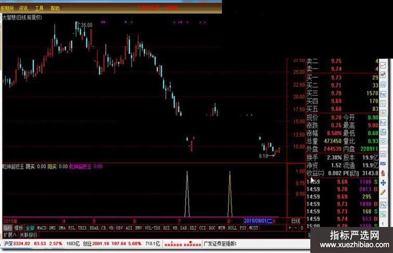Click the 2015/09/01 date marker
Screen dimensions: 393x253
(258, 221)
